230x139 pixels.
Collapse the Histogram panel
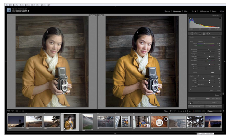pyautogui.click(x=221, y=15)
